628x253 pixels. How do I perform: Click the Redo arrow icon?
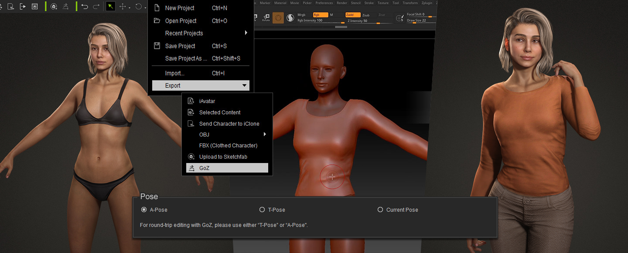[x=96, y=7]
